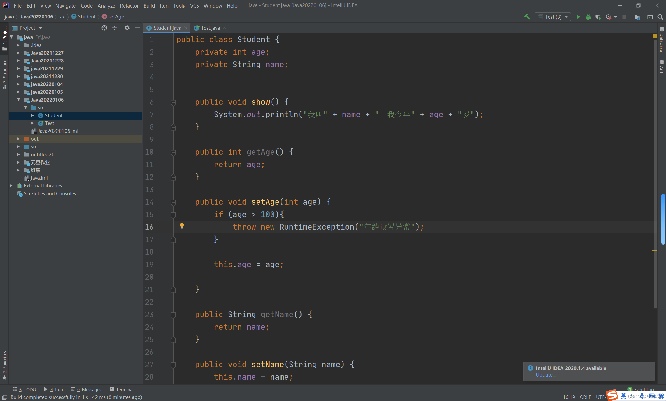This screenshot has width=666, height=401.
Task: Run the Test configuration with green play
Action: pyautogui.click(x=578, y=17)
